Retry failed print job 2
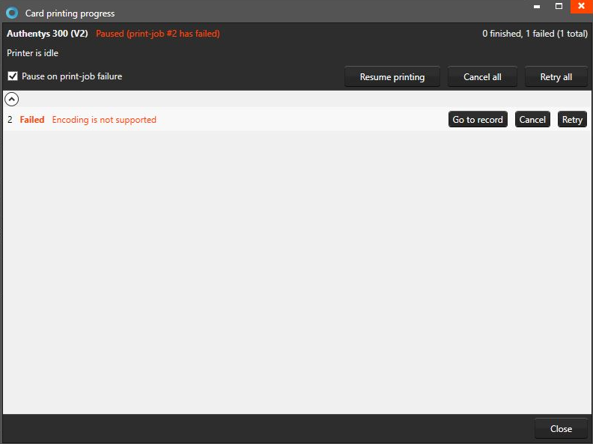 click(572, 120)
